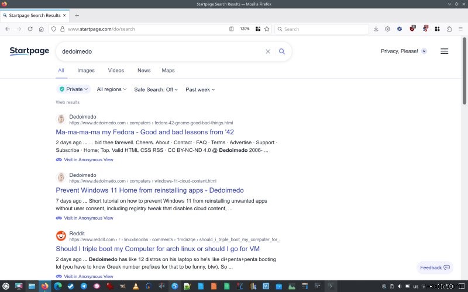Image resolution: width=468 pixels, height=292 pixels.
Task: Click the tracking protection shield icon
Action: click(x=54, y=29)
